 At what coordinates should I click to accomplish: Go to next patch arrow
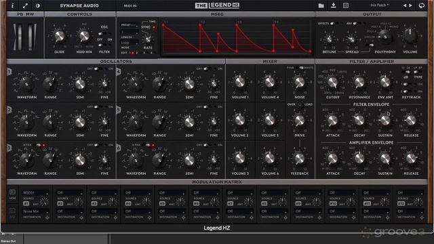click(x=411, y=5)
